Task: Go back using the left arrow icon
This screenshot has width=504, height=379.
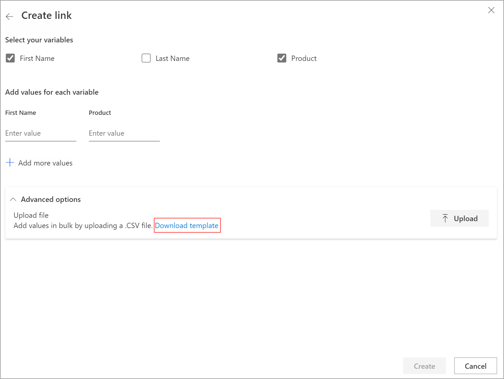Action: pyautogui.click(x=9, y=16)
